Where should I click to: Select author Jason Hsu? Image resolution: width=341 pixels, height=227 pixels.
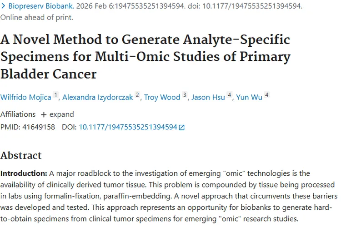[x=208, y=97]
